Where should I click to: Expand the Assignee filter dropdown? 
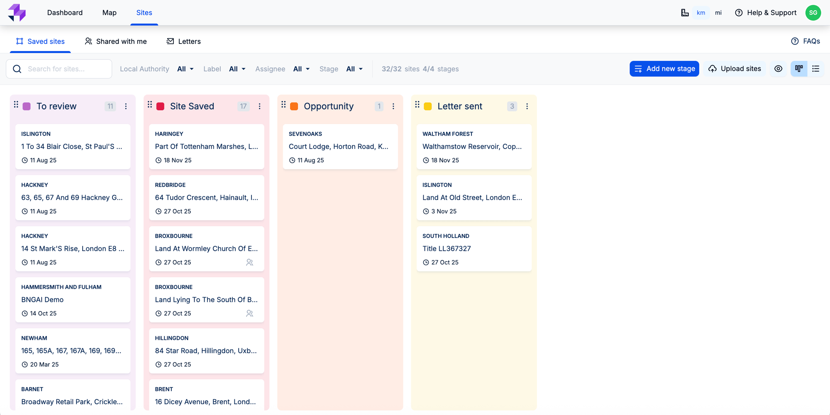(301, 69)
